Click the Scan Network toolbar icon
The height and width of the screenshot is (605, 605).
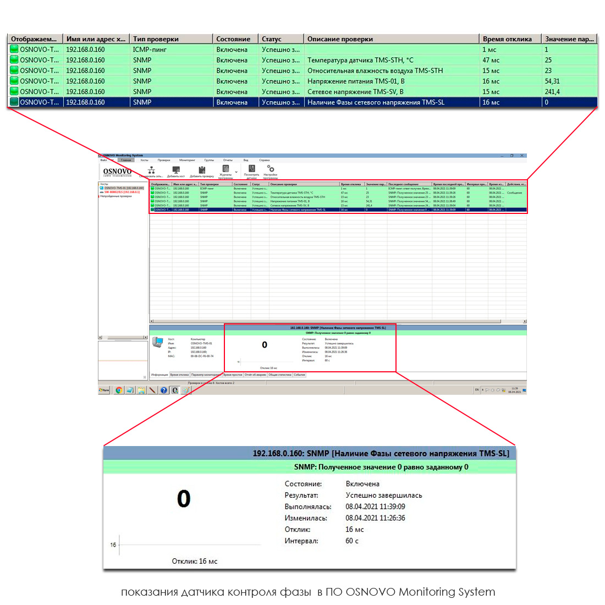point(151,171)
